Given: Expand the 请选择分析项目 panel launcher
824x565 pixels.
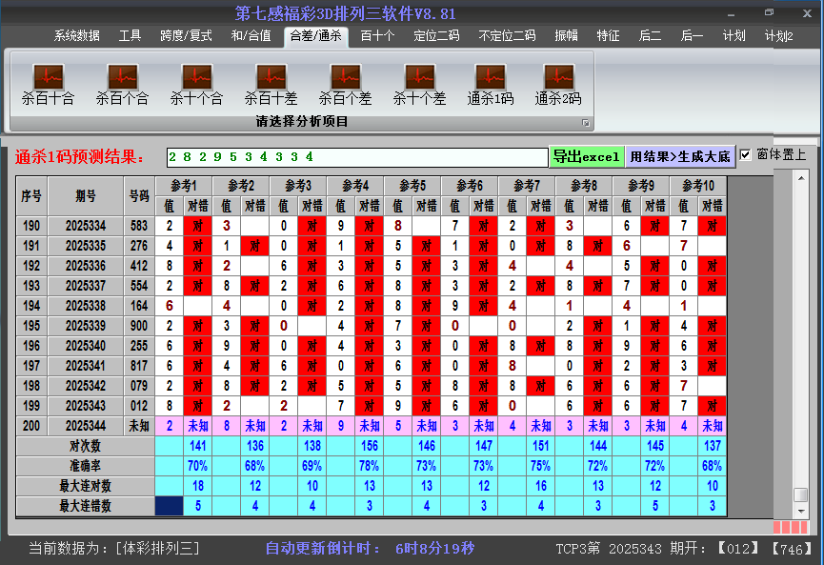Looking at the screenshot, I should click(x=586, y=123).
